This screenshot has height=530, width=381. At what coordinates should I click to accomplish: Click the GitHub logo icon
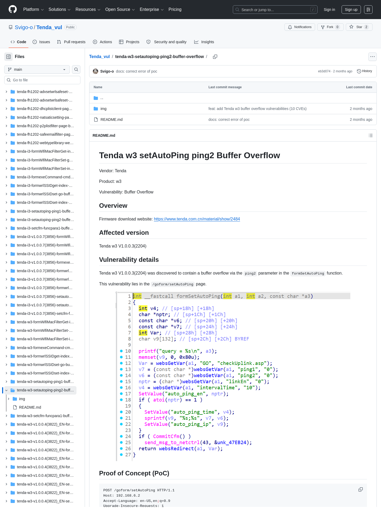[13, 10]
